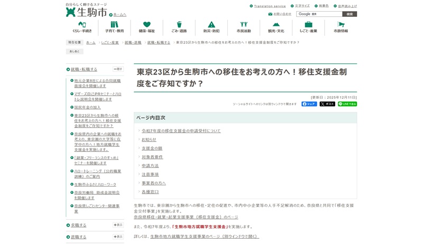Viewport: 423px width, 244px height.
Task: Expand the 退職する sidebar section
Action: (x=118, y=237)
